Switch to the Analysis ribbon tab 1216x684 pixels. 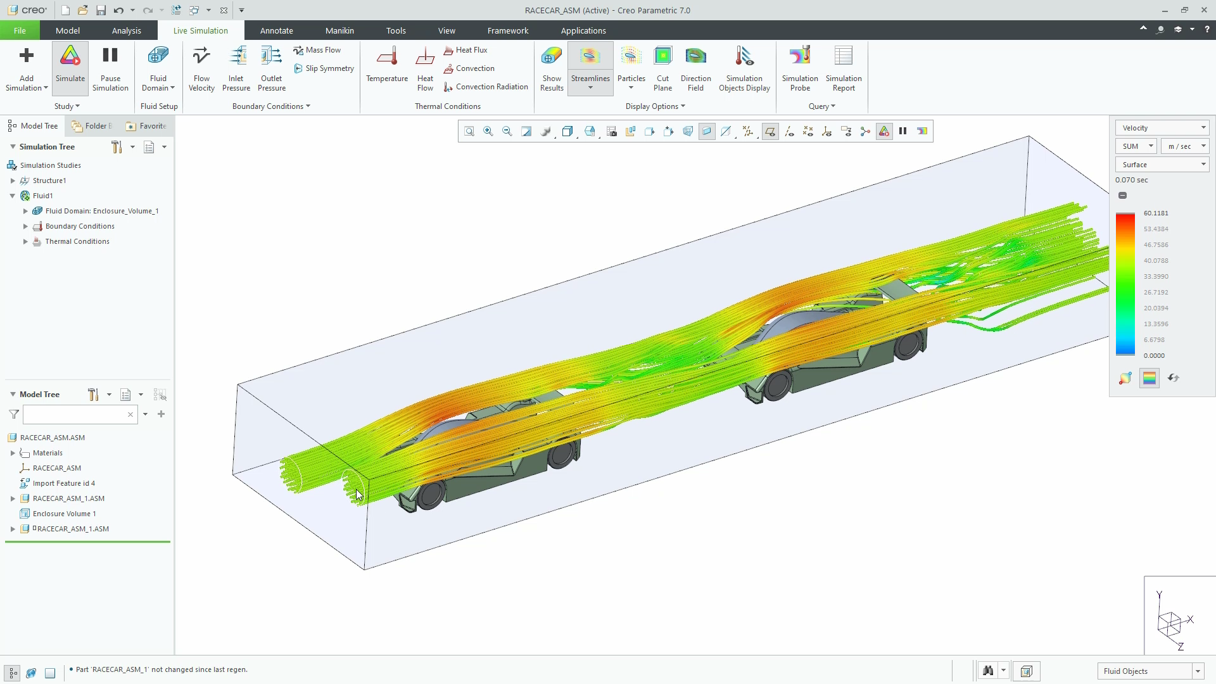pyautogui.click(x=126, y=30)
